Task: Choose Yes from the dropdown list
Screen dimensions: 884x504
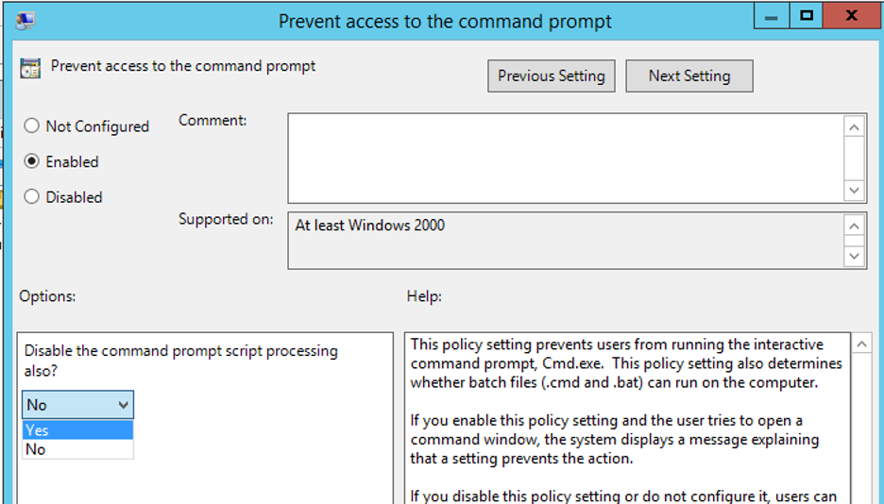Action: 77,430
